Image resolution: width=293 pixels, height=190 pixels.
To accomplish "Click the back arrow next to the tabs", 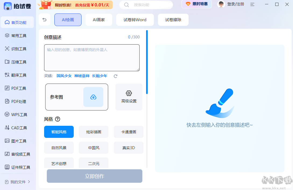I will click(44, 20).
